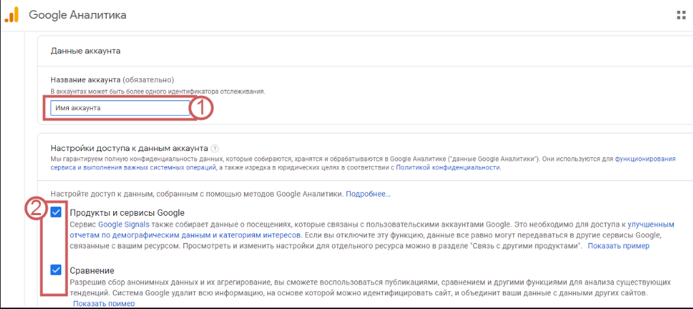Uncheck the Продукты и сервисы Google checkbox
The width and height of the screenshot is (693, 309).
pyautogui.click(x=57, y=212)
